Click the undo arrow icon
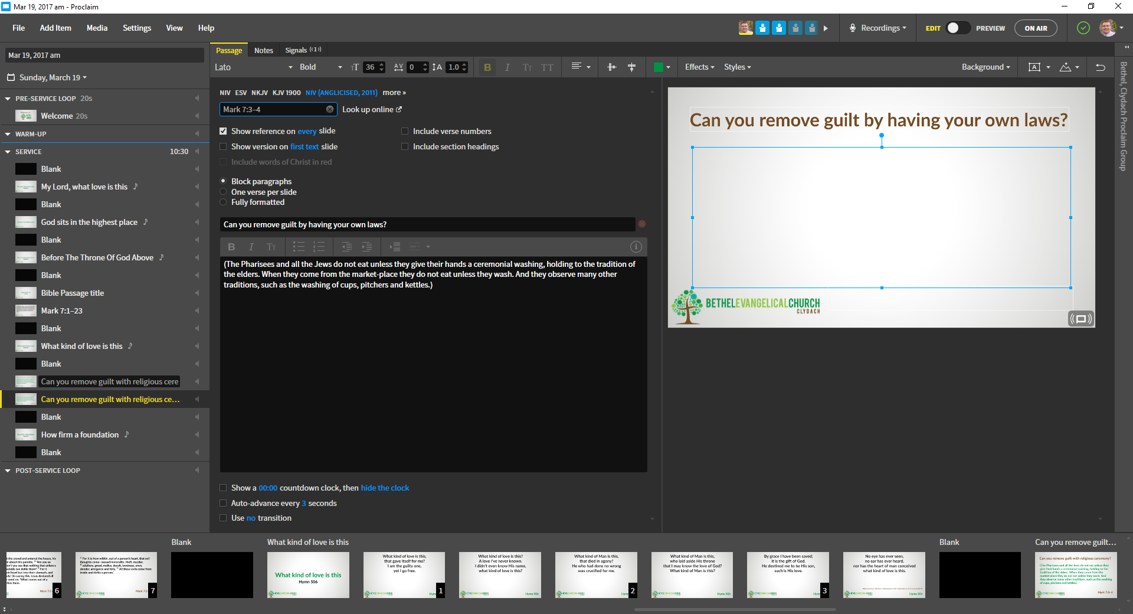Image resolution: width=1133 pixels, height=614 pixels. (1101, 67)
